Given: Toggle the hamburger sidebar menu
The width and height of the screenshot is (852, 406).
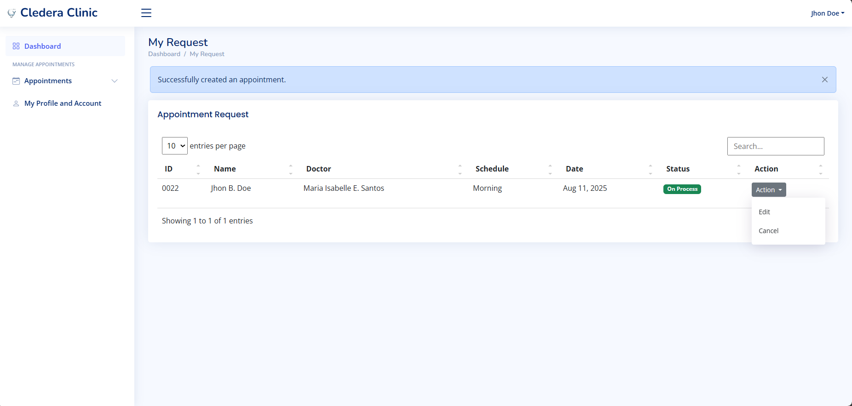Looking at the screenshot, I should pyautogui.click(x=146, y=13).
